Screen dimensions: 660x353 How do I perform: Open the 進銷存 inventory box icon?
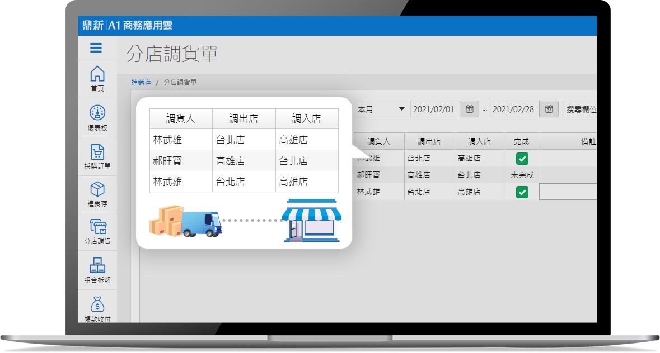pos(97,189)
